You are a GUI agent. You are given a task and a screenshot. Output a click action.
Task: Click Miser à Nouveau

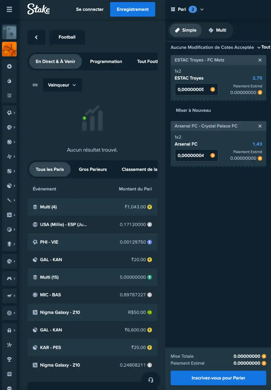point(193,111)
